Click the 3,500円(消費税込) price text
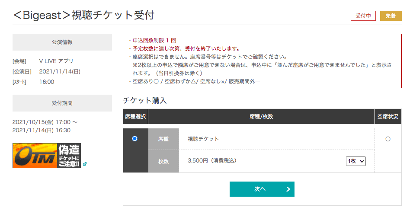Viewport: 413px width, 217px height. [x=212, y=161]
